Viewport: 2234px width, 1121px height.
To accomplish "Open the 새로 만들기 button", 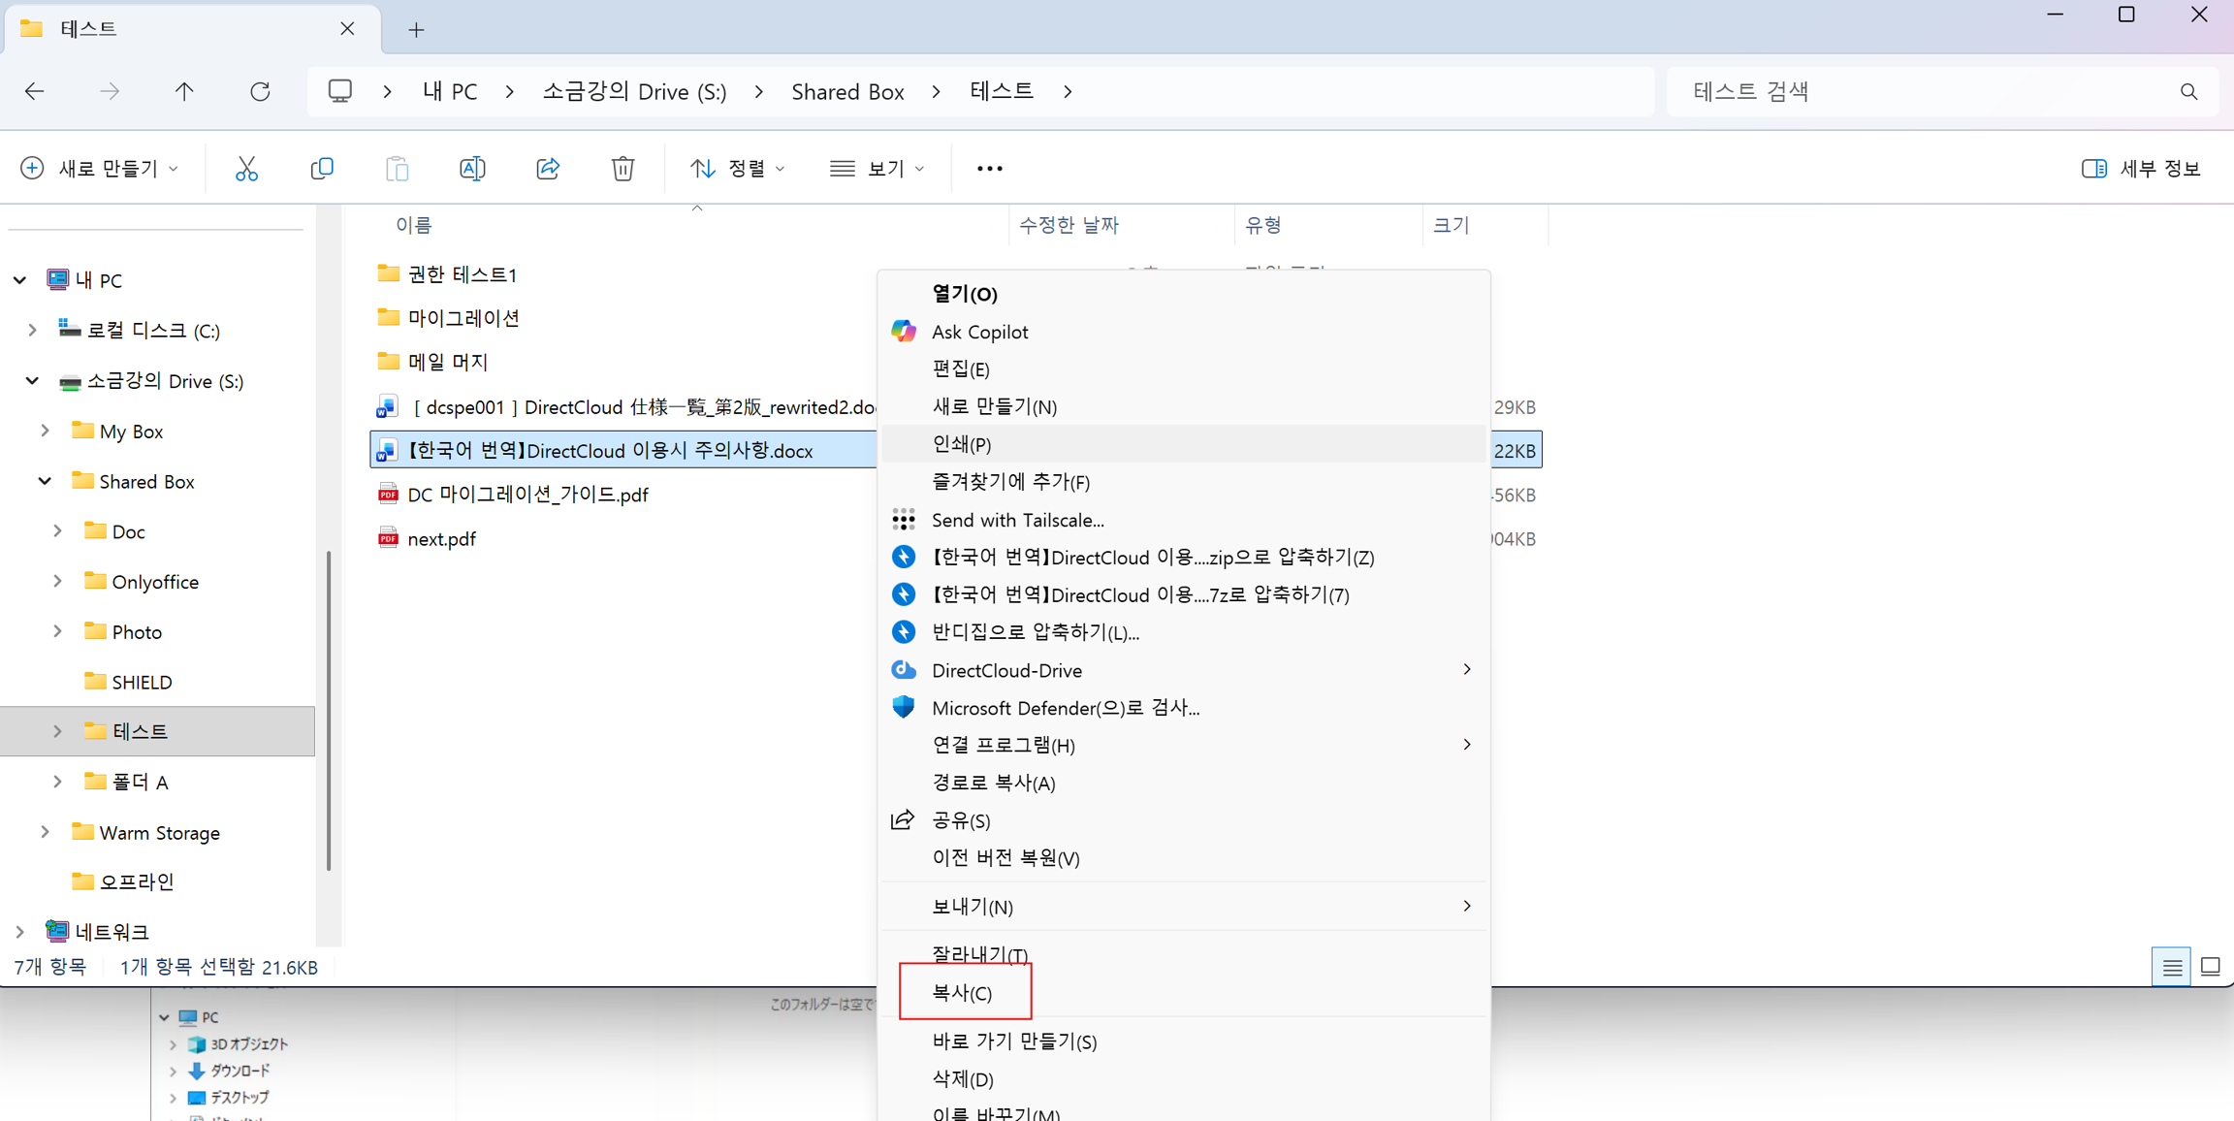I will coord(100,169).
